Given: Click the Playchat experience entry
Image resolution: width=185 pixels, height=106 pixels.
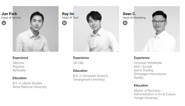Looking at the screenshot, I should (18, 67).
